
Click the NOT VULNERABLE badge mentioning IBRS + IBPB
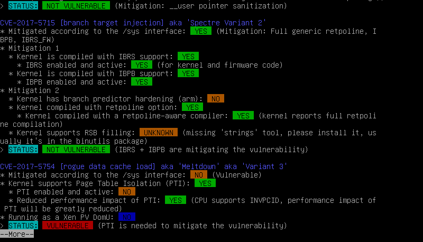click(x=76, y=150)
